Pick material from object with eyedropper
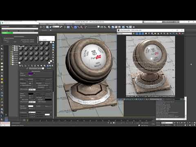The height and width of the screenshot is (147, 196). tap(27, 68)
